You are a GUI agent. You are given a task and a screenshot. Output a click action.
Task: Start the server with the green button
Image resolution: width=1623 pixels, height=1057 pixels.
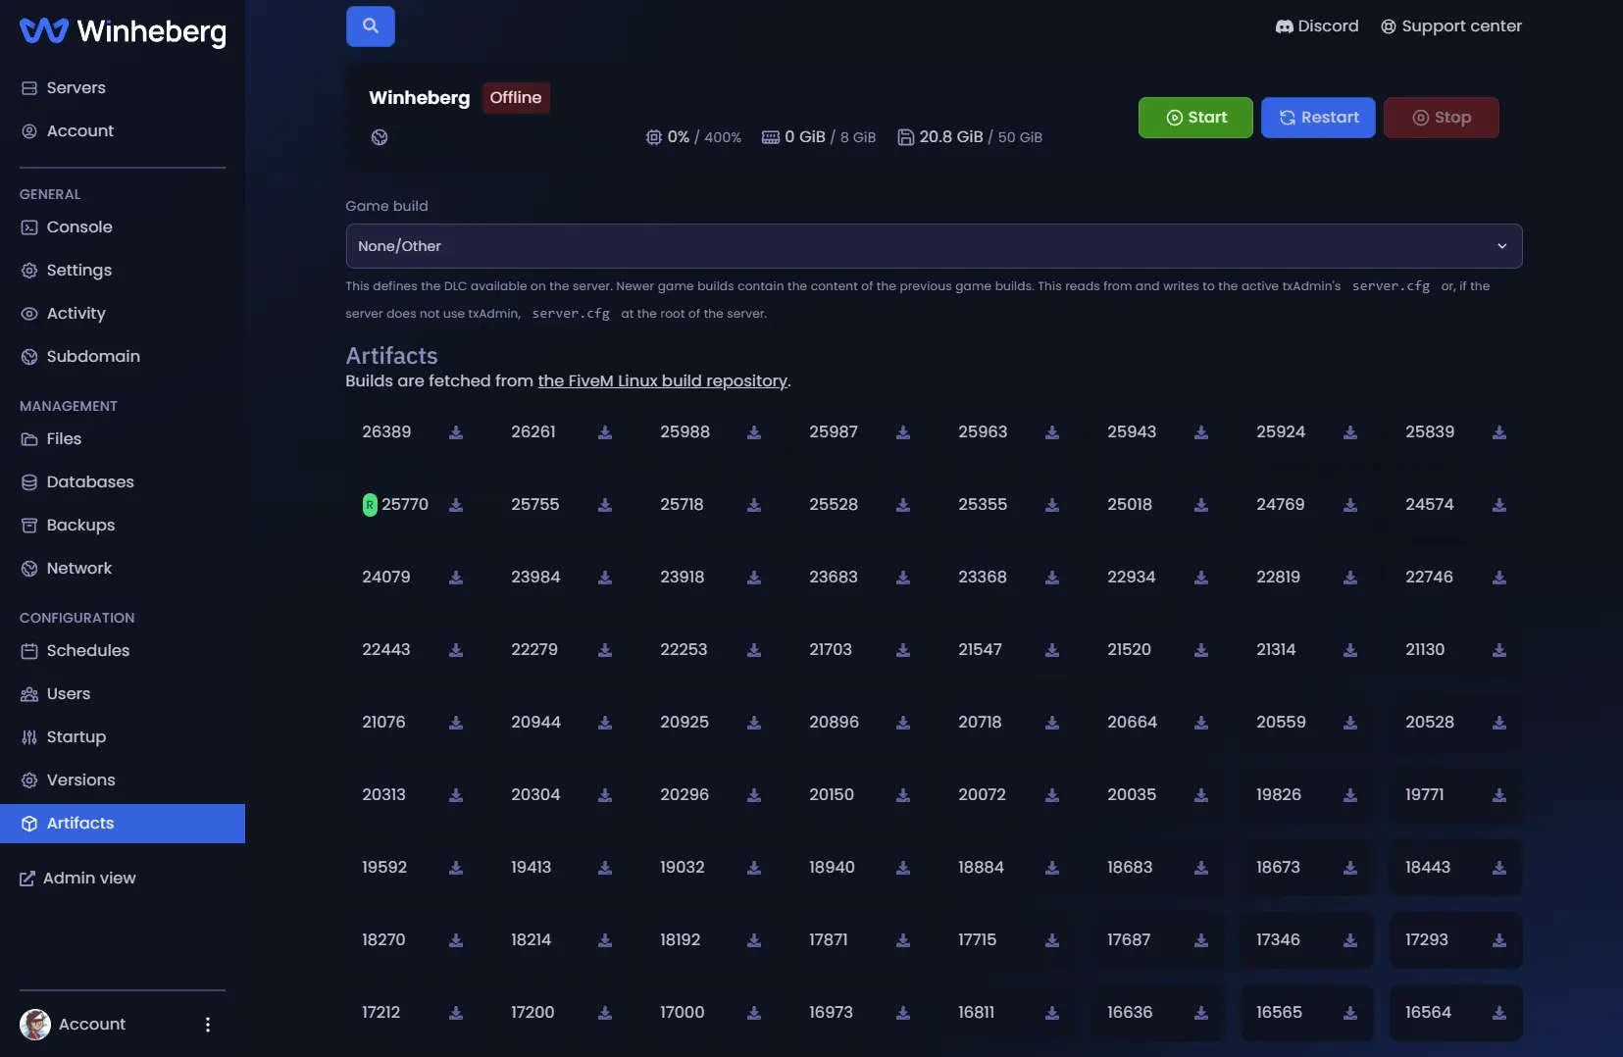[x=1195, y=118]
